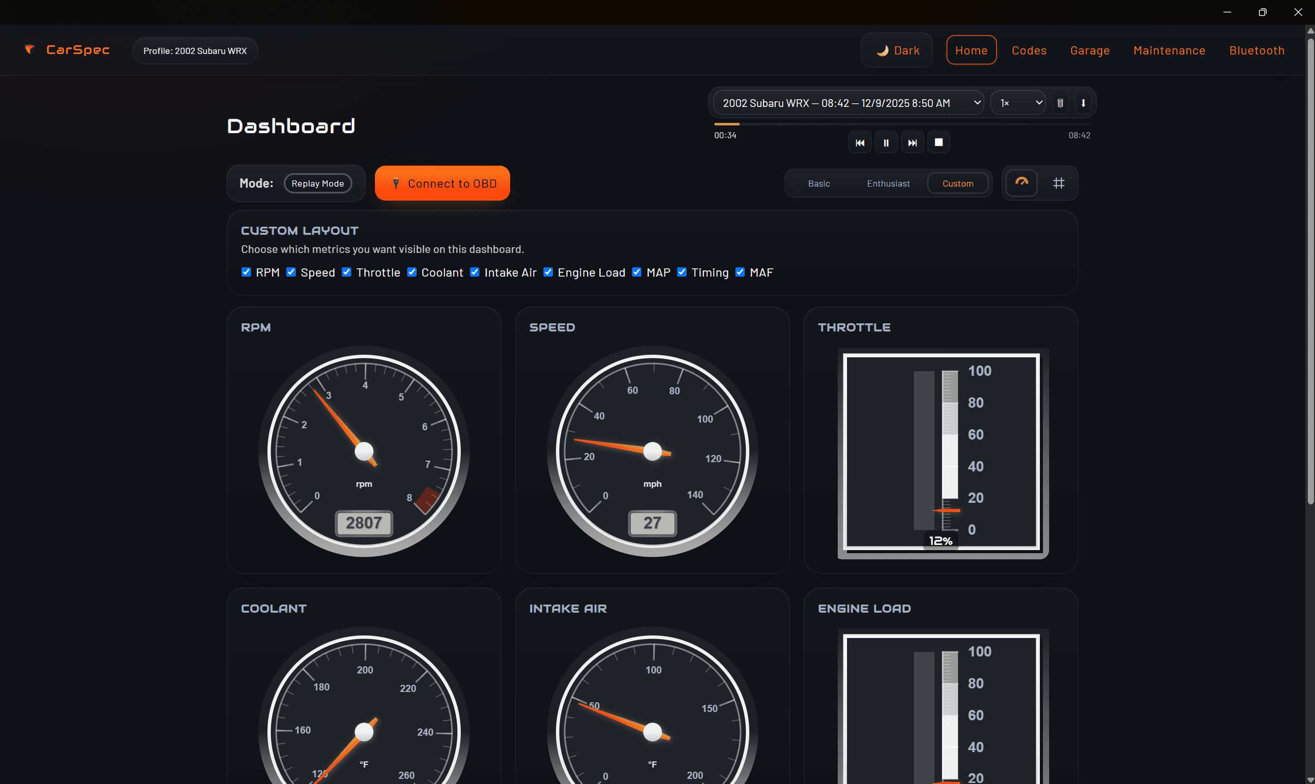Click the 12% throttle readout

point(941,540)
